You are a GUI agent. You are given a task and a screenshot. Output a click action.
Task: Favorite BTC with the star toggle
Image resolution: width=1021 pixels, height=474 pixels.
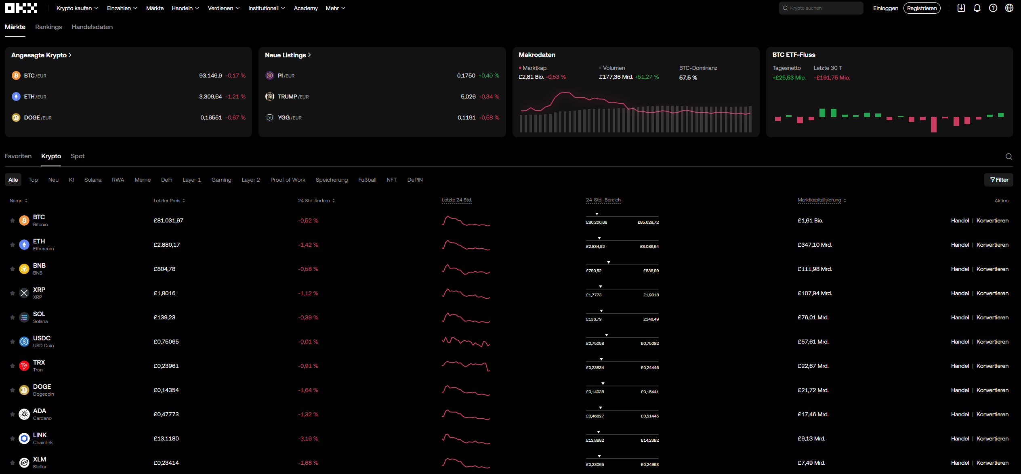[x=13, y=220]
